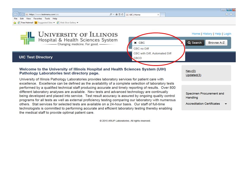246x184 pixels.
Task: Click University of Illinois Hospital logo
Action: tap(69, 38)
